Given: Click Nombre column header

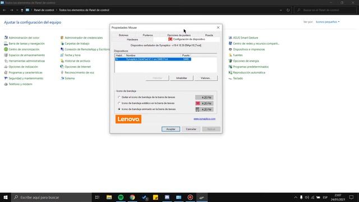Looking at the screenshot, I should 153,56.
